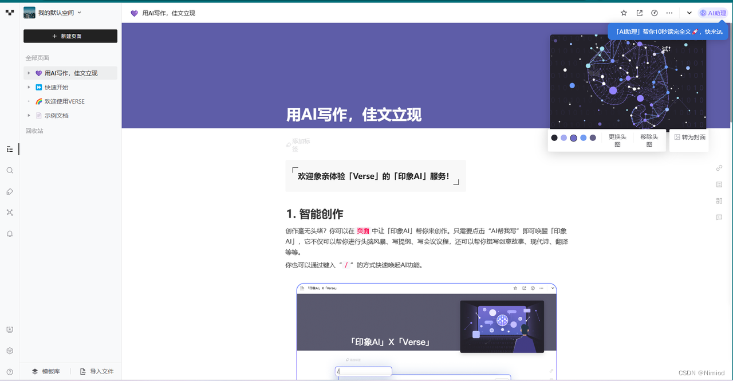The image size is (733, 381).
Task: Click the collapse chevron beside AI助理
Action: pos(689,13)
